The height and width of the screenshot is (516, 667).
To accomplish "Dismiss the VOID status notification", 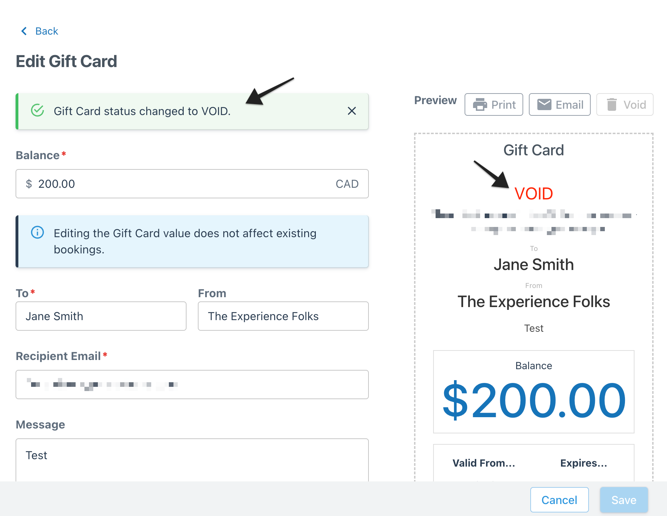I will tap(352, 111).
